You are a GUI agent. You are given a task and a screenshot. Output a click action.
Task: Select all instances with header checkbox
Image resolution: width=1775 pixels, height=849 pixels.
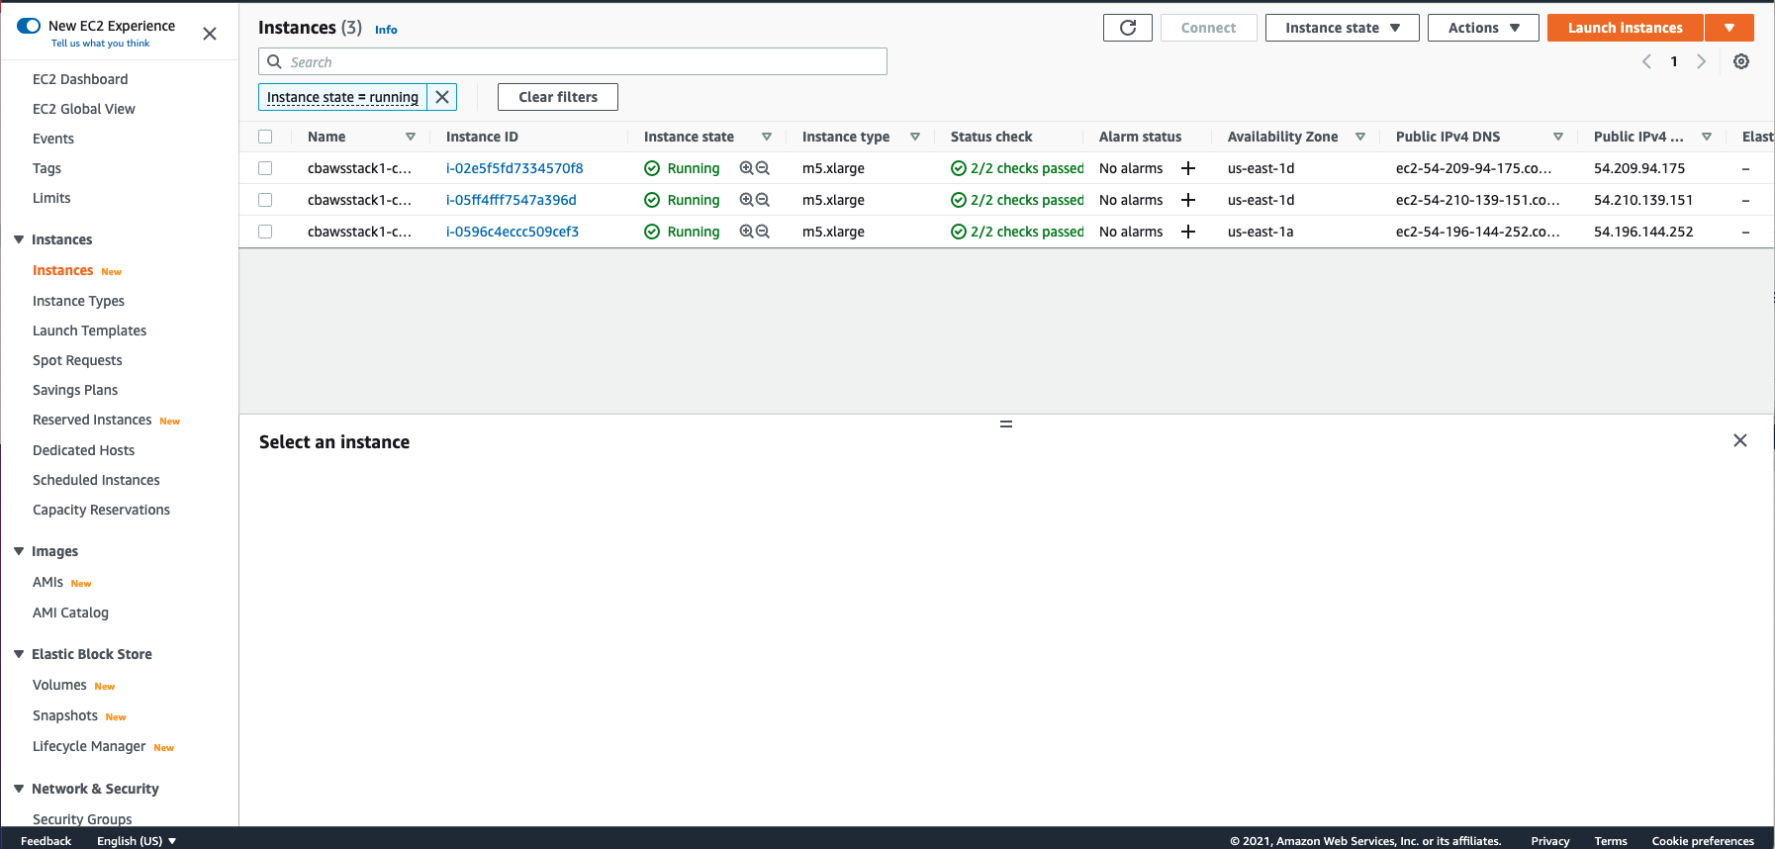(265, 137)
